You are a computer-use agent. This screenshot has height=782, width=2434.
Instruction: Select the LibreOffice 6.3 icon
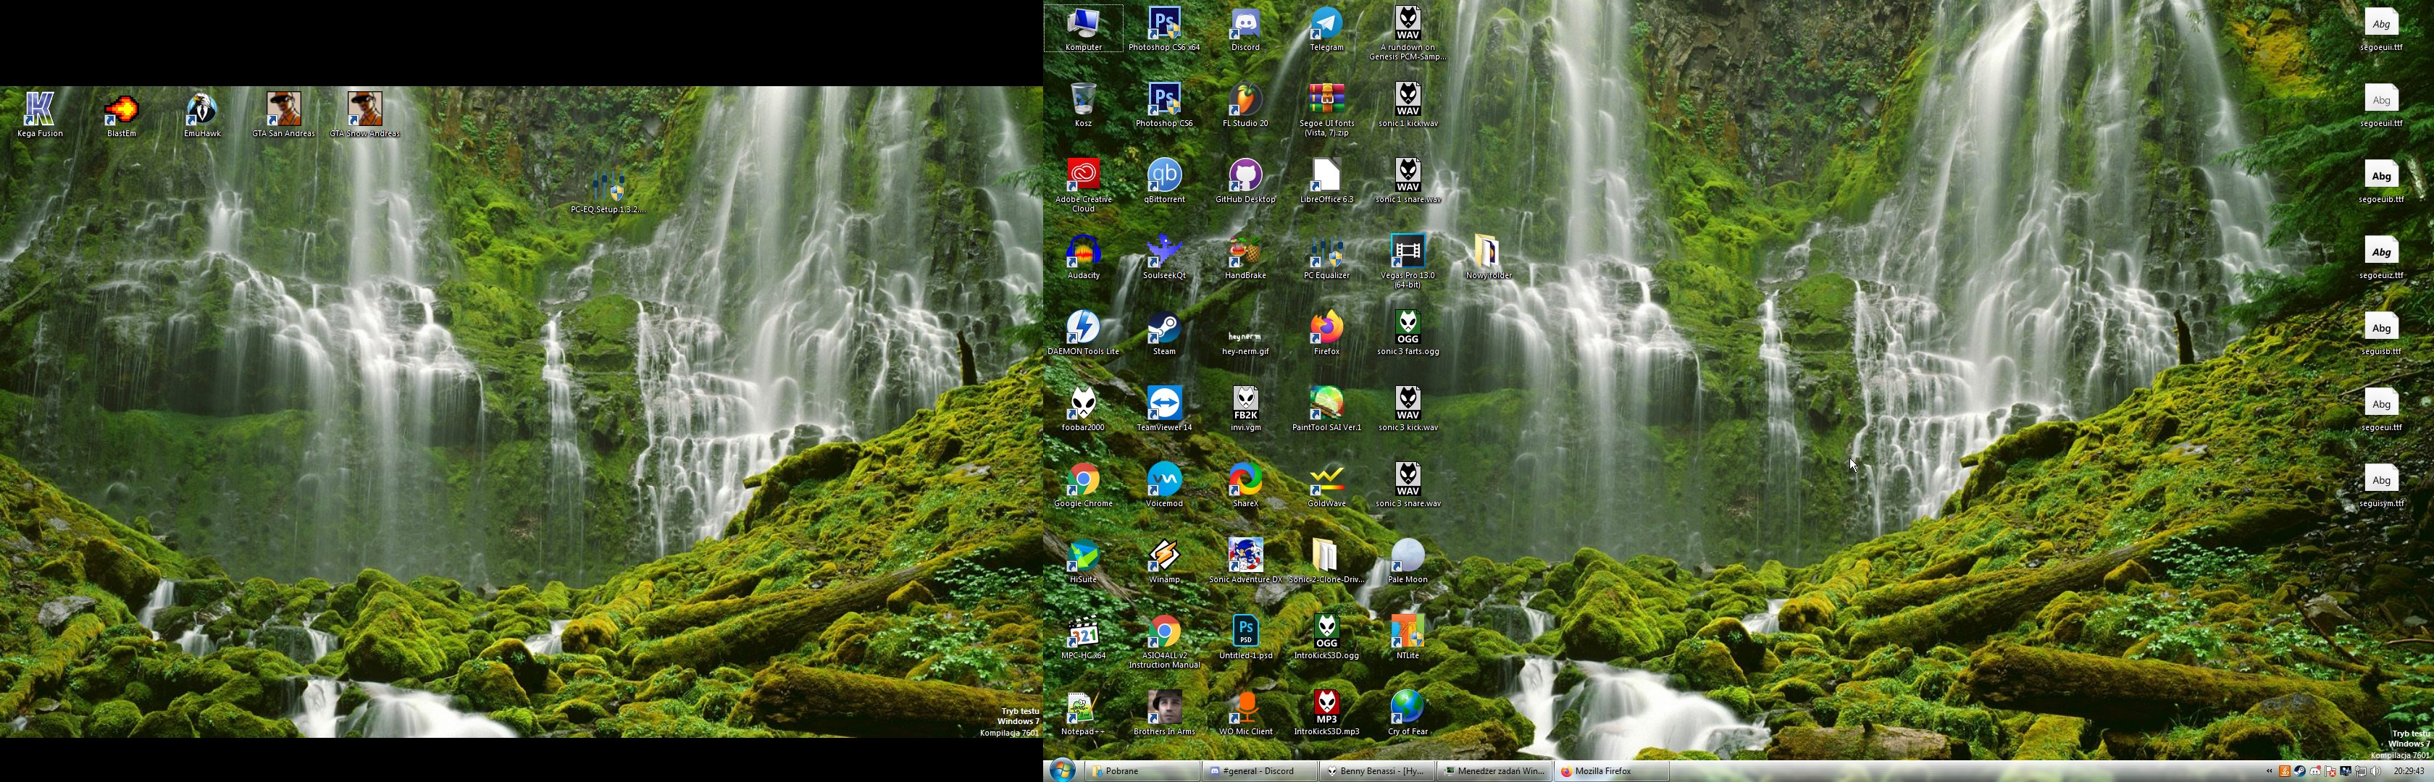tap(1326, 180)
